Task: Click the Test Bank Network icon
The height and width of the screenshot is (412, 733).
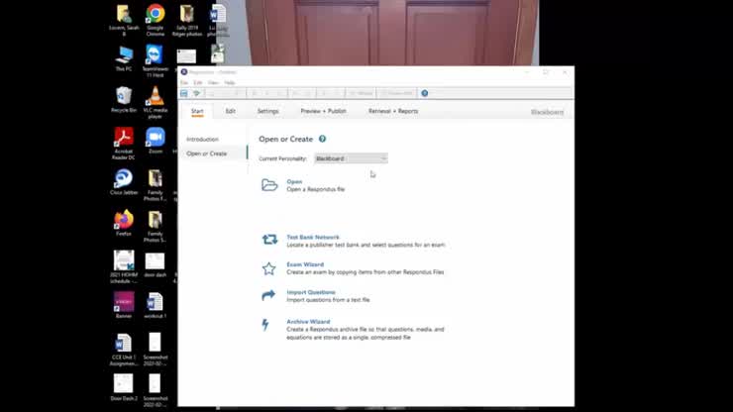Action: point(268,240)
